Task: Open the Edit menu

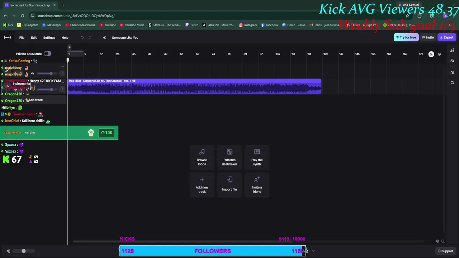Action: pos(34,38)
